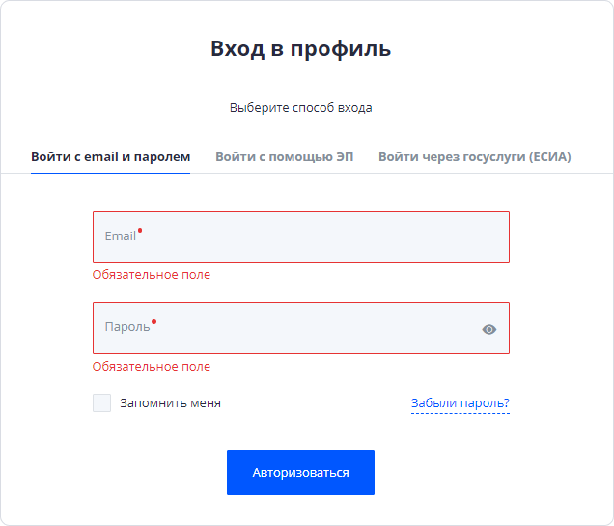Toggle password visibility eye icon
The image size is (614, 526).
[489, 329]
